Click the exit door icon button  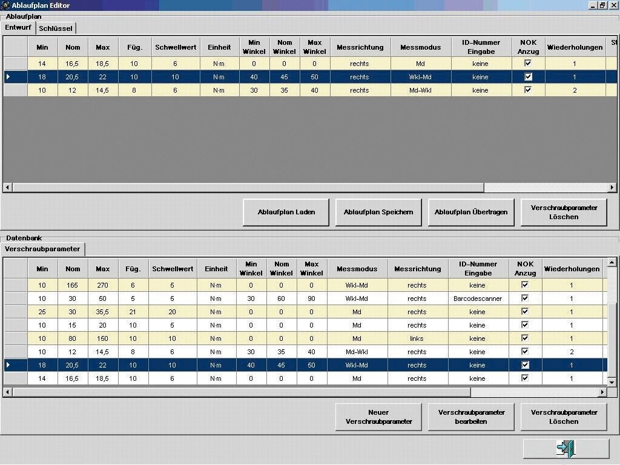pyautogui.click(x=566, y=449)
